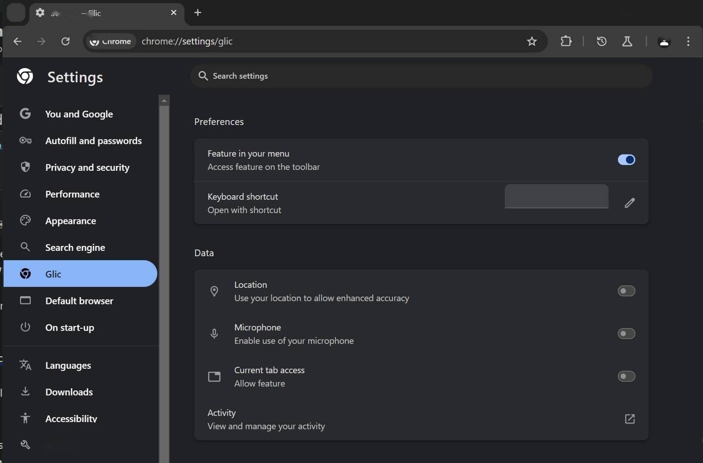Open Default browser settings
Screen dimensions: 703x463
(x=80, y=301)
